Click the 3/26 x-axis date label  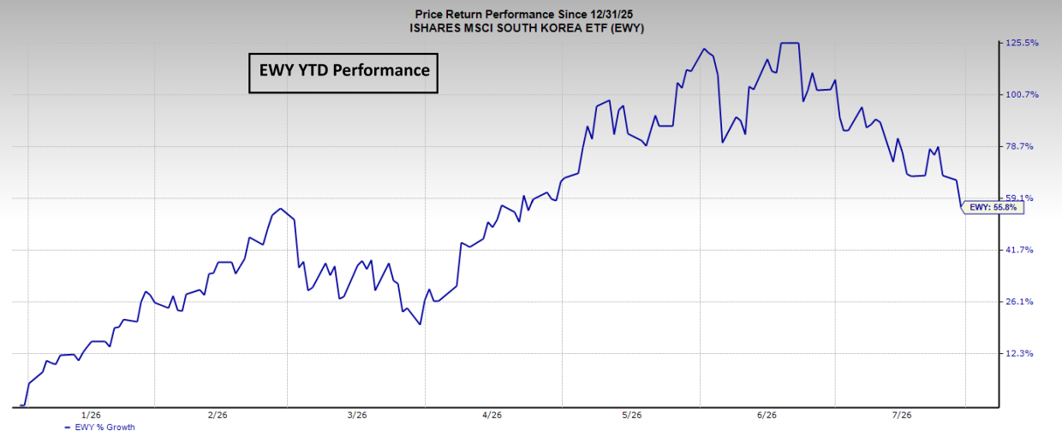pos(356,415)
